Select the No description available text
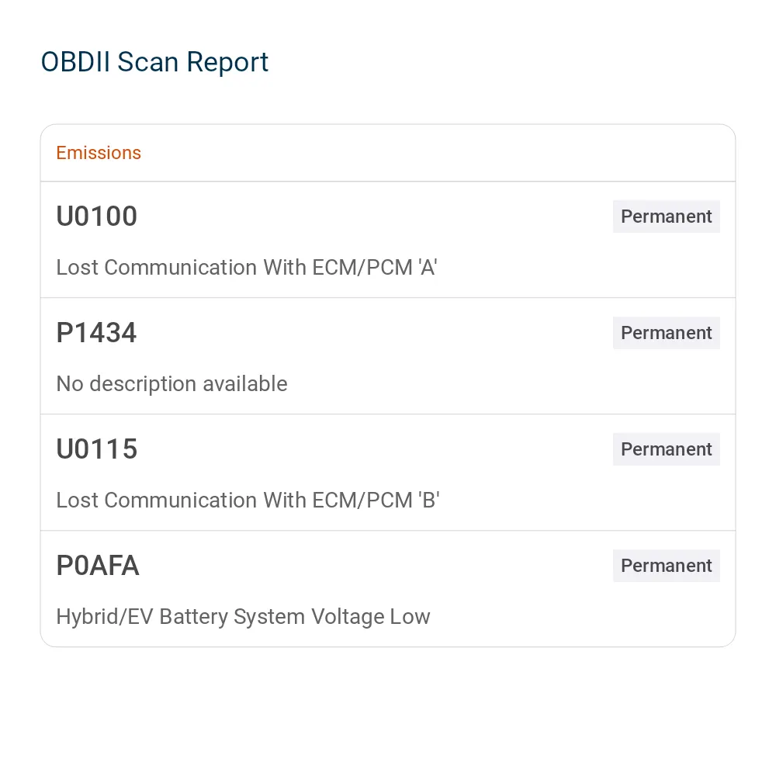Image resolution: width=776 pixels, height=776 pixels. (x=171, y=384)
